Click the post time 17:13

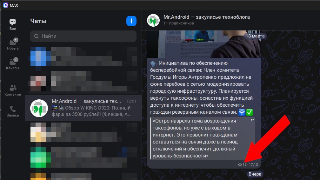(253, 164)
